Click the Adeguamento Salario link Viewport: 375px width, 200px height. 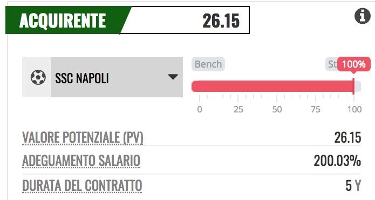[x=81, y=161]
